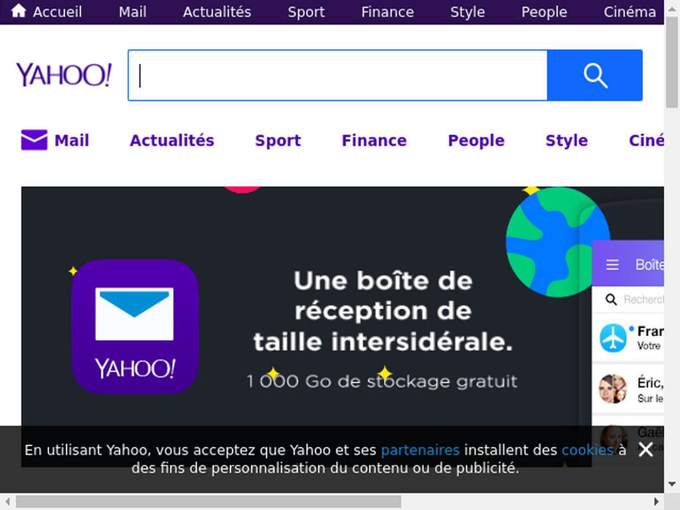Click the purple Mail envelope icon

(x=35, y=140)
